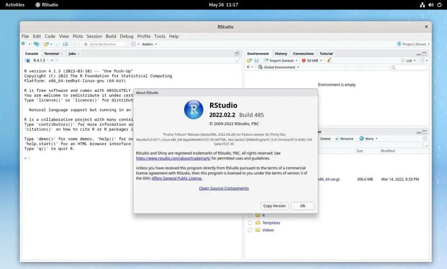447x269 pixels.
Task: Click the 83 MiB memory usage indicator
Action: point(312,60)
